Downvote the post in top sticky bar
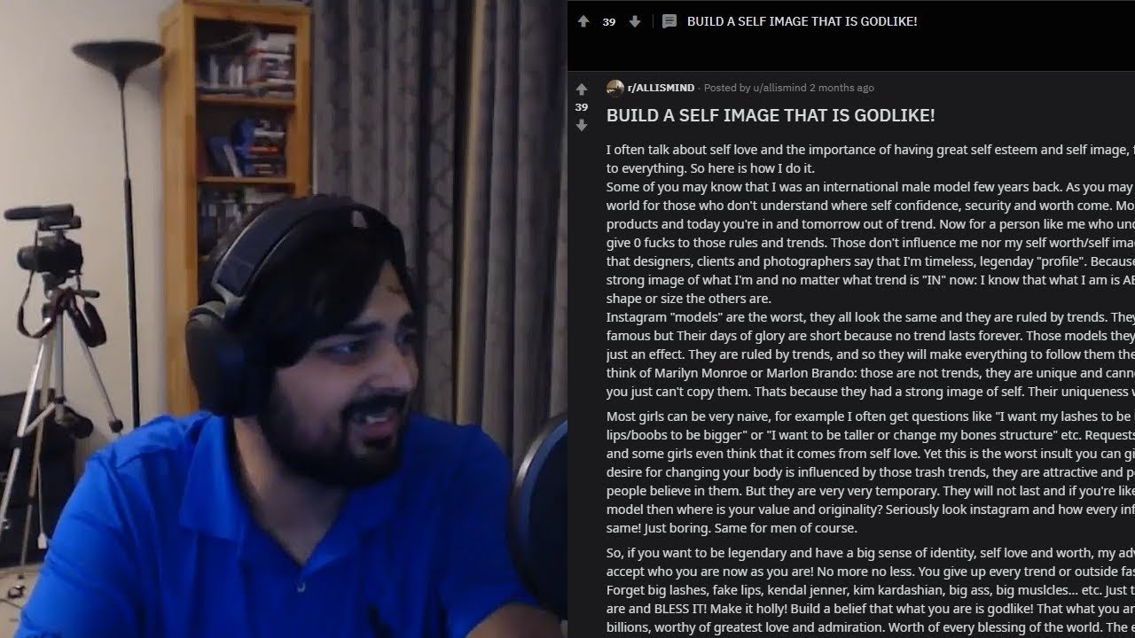This screenshot has width=1135, height=638. pyautogui.click(x=635, y=21)
